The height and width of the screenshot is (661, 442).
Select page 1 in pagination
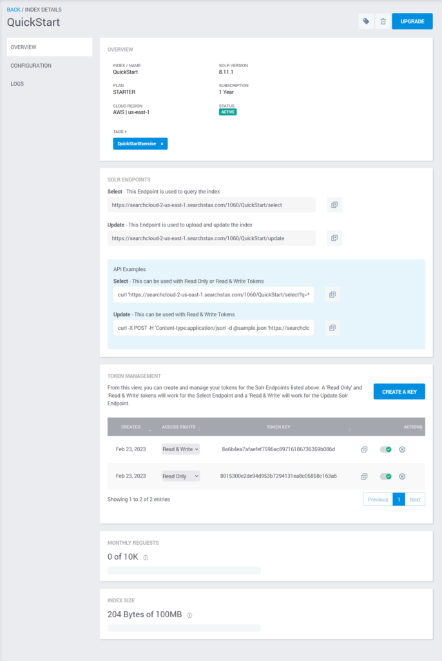[x=399, y=500]
